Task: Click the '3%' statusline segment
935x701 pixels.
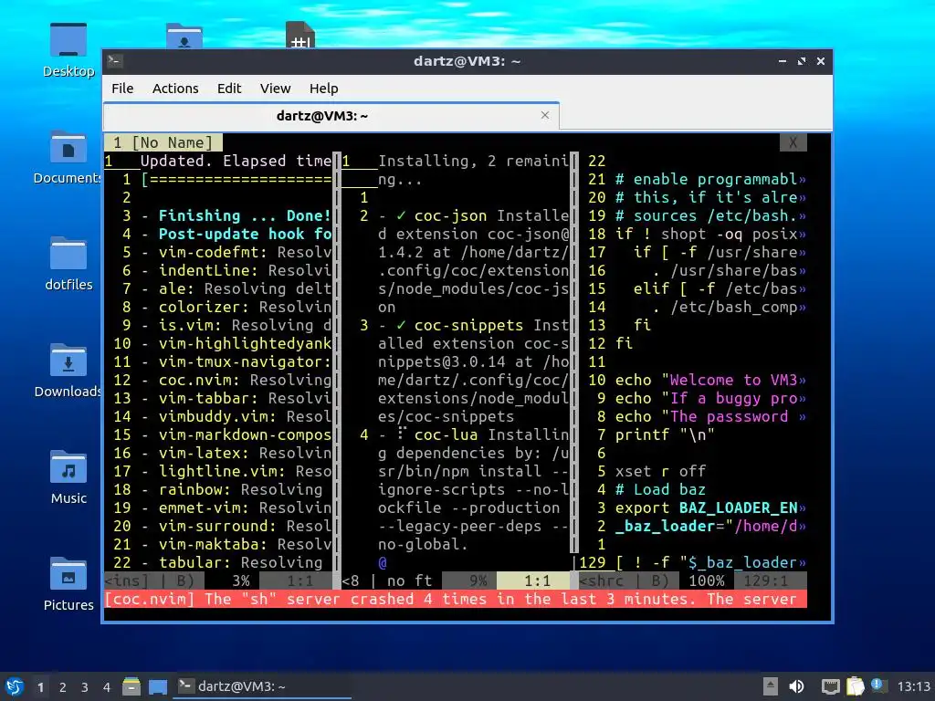Action: (x=241, y=581)
